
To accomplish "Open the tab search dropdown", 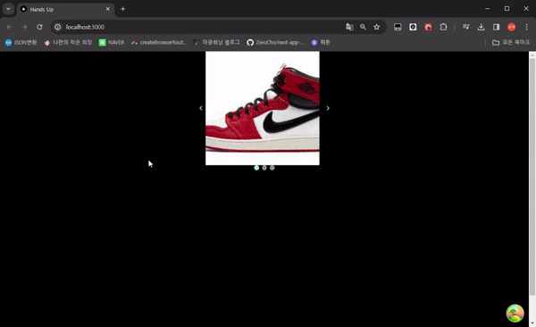I will tap(8, 9).
